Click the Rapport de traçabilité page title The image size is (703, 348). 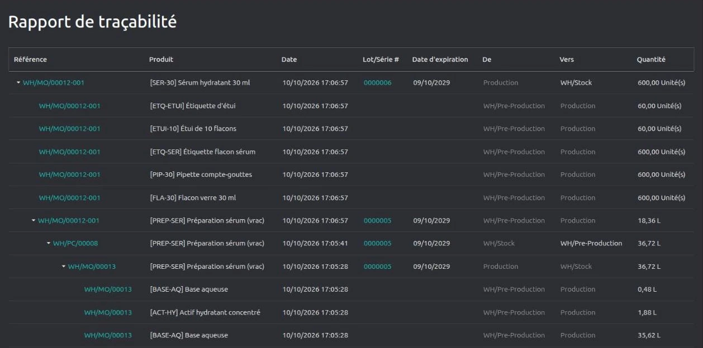[92, 22]
